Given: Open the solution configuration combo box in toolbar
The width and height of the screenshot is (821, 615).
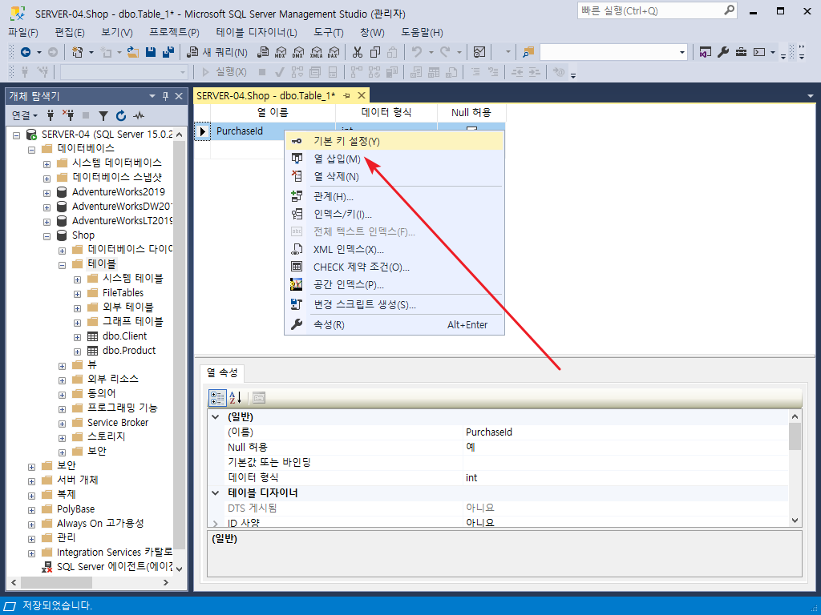Looking at the screenshot, I should 613,52.
